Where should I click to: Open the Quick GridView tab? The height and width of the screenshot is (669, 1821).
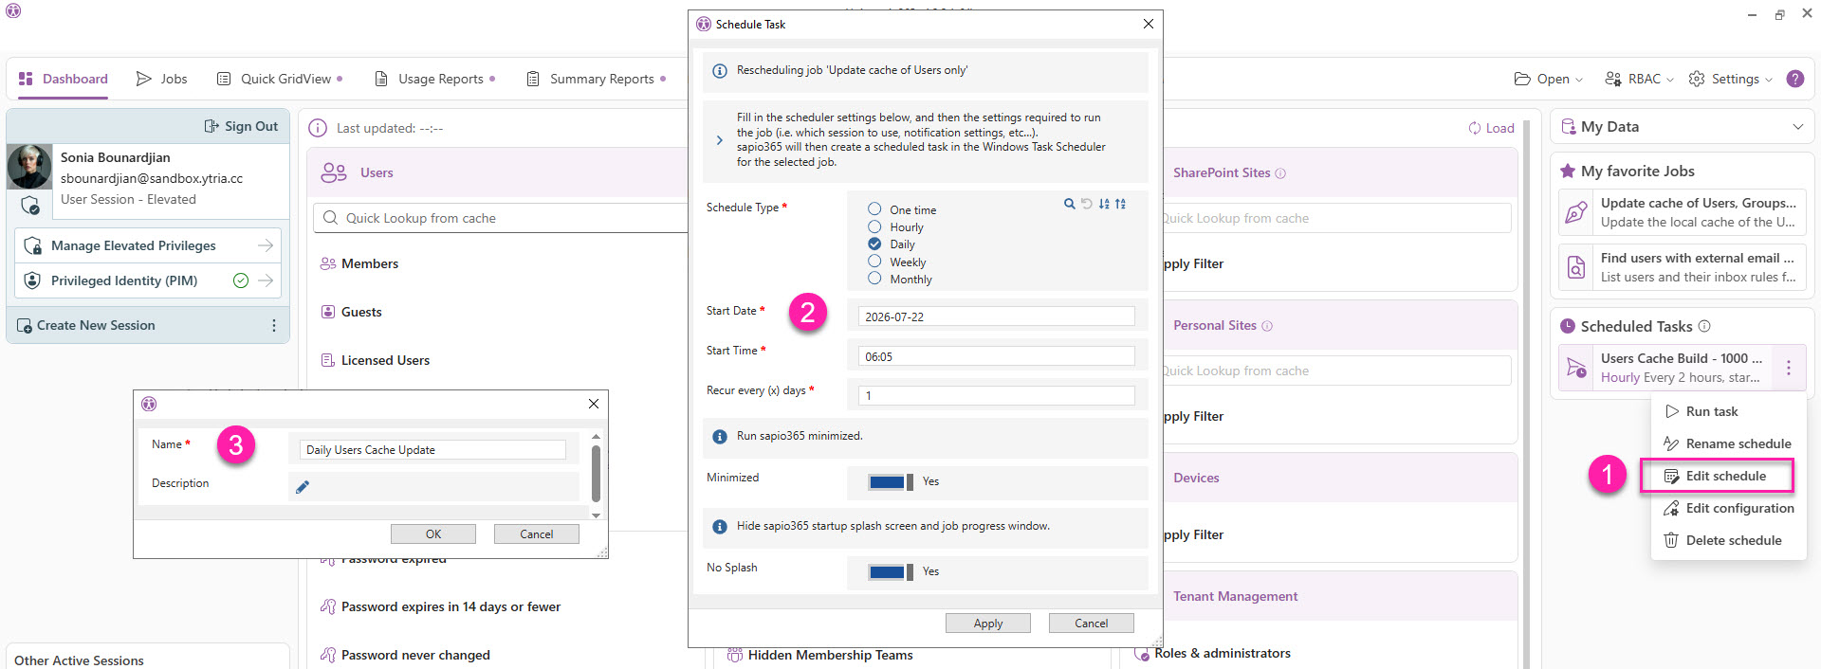[280, 79]
